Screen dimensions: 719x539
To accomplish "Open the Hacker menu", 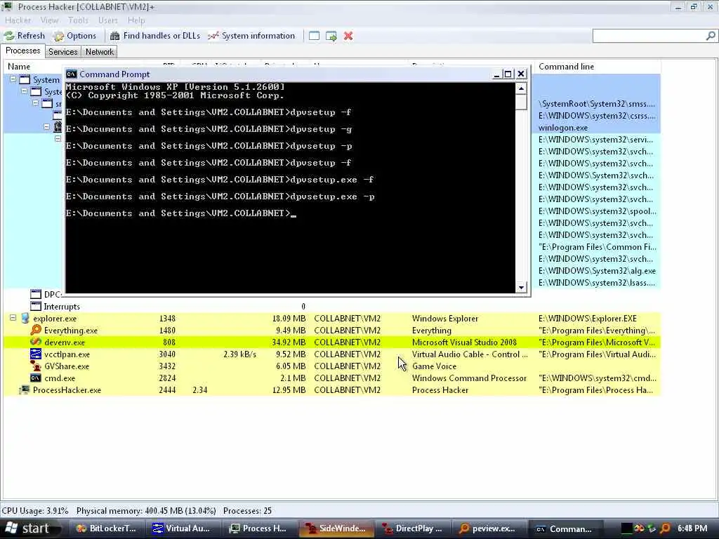I will [18, 20].
